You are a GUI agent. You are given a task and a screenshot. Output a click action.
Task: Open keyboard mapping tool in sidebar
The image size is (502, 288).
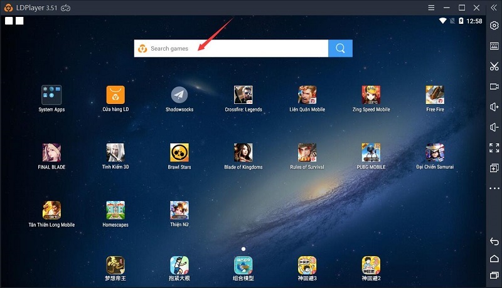tap(494, 46)
